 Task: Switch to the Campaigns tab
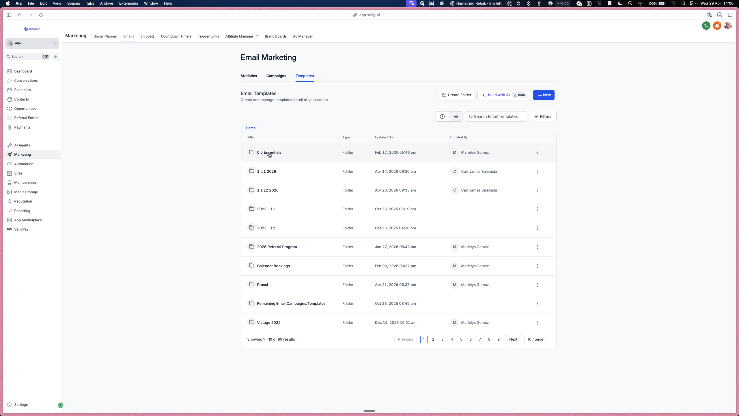click(x=276, y=76)
